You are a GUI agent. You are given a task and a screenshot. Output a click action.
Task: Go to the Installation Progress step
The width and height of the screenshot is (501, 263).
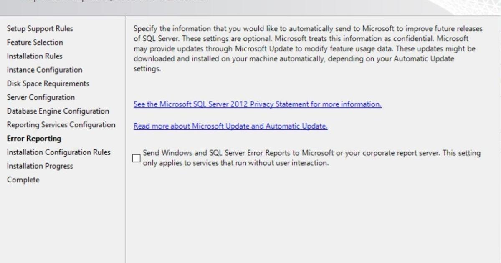(40, 166)
